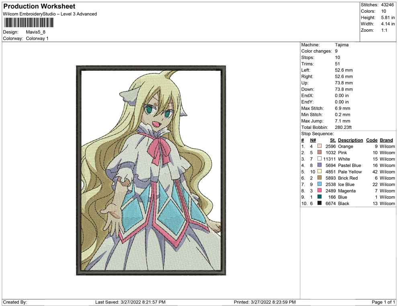Click the 'Brick Red' description text
The height and width of the screenshot is (306, 398).
coord(348,178)
